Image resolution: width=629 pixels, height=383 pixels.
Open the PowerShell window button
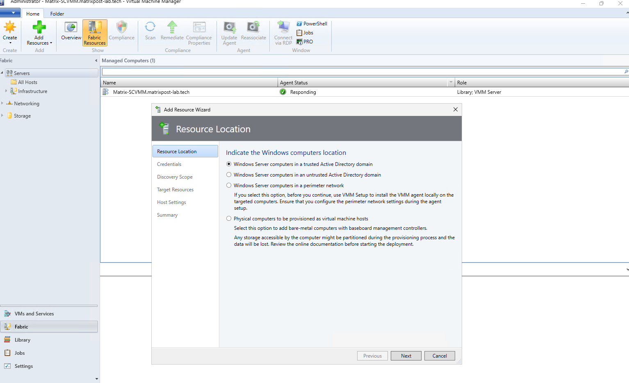coord(312,24)
